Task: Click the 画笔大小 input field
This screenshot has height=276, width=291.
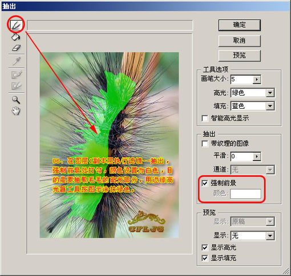Action: click(x=242, y=79)
